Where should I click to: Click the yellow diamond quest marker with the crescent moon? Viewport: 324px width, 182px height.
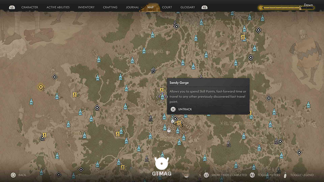41,87
